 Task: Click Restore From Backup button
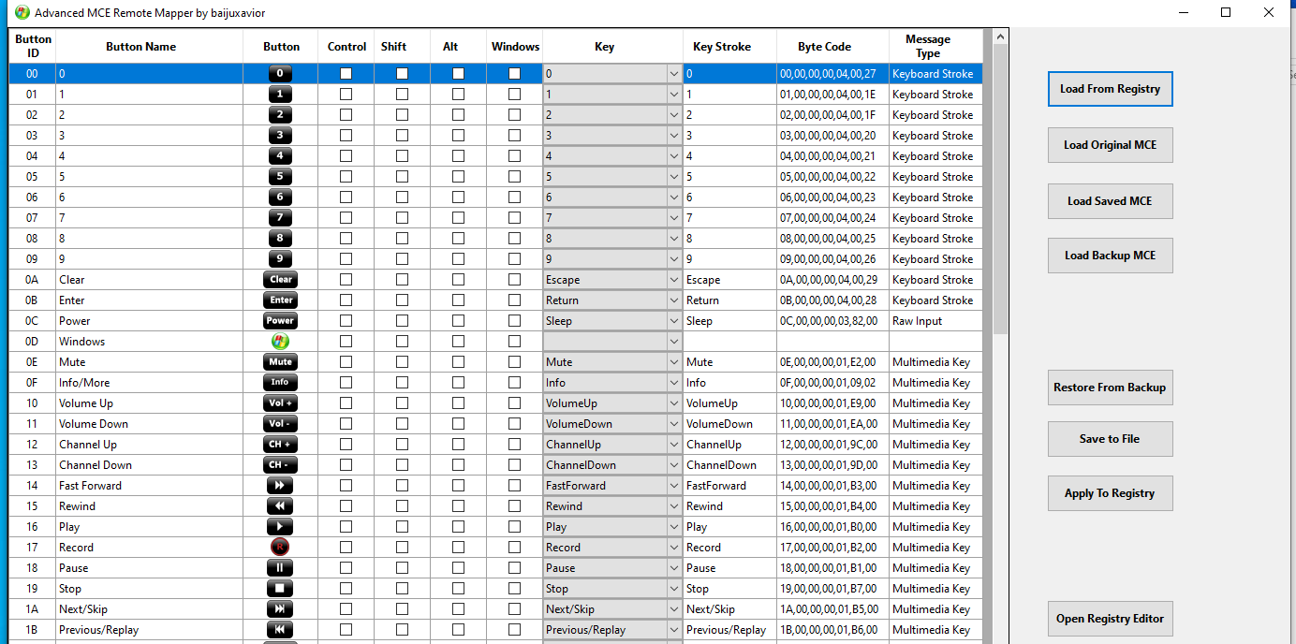point(1110,388)
